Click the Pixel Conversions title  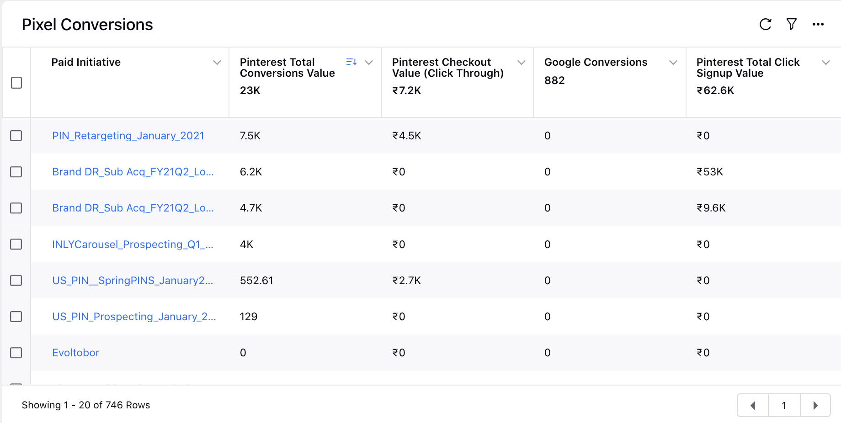(x=87, y=25)
